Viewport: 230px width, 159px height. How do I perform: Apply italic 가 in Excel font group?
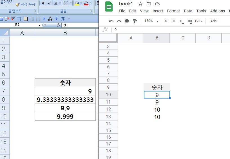click(49, 3)
